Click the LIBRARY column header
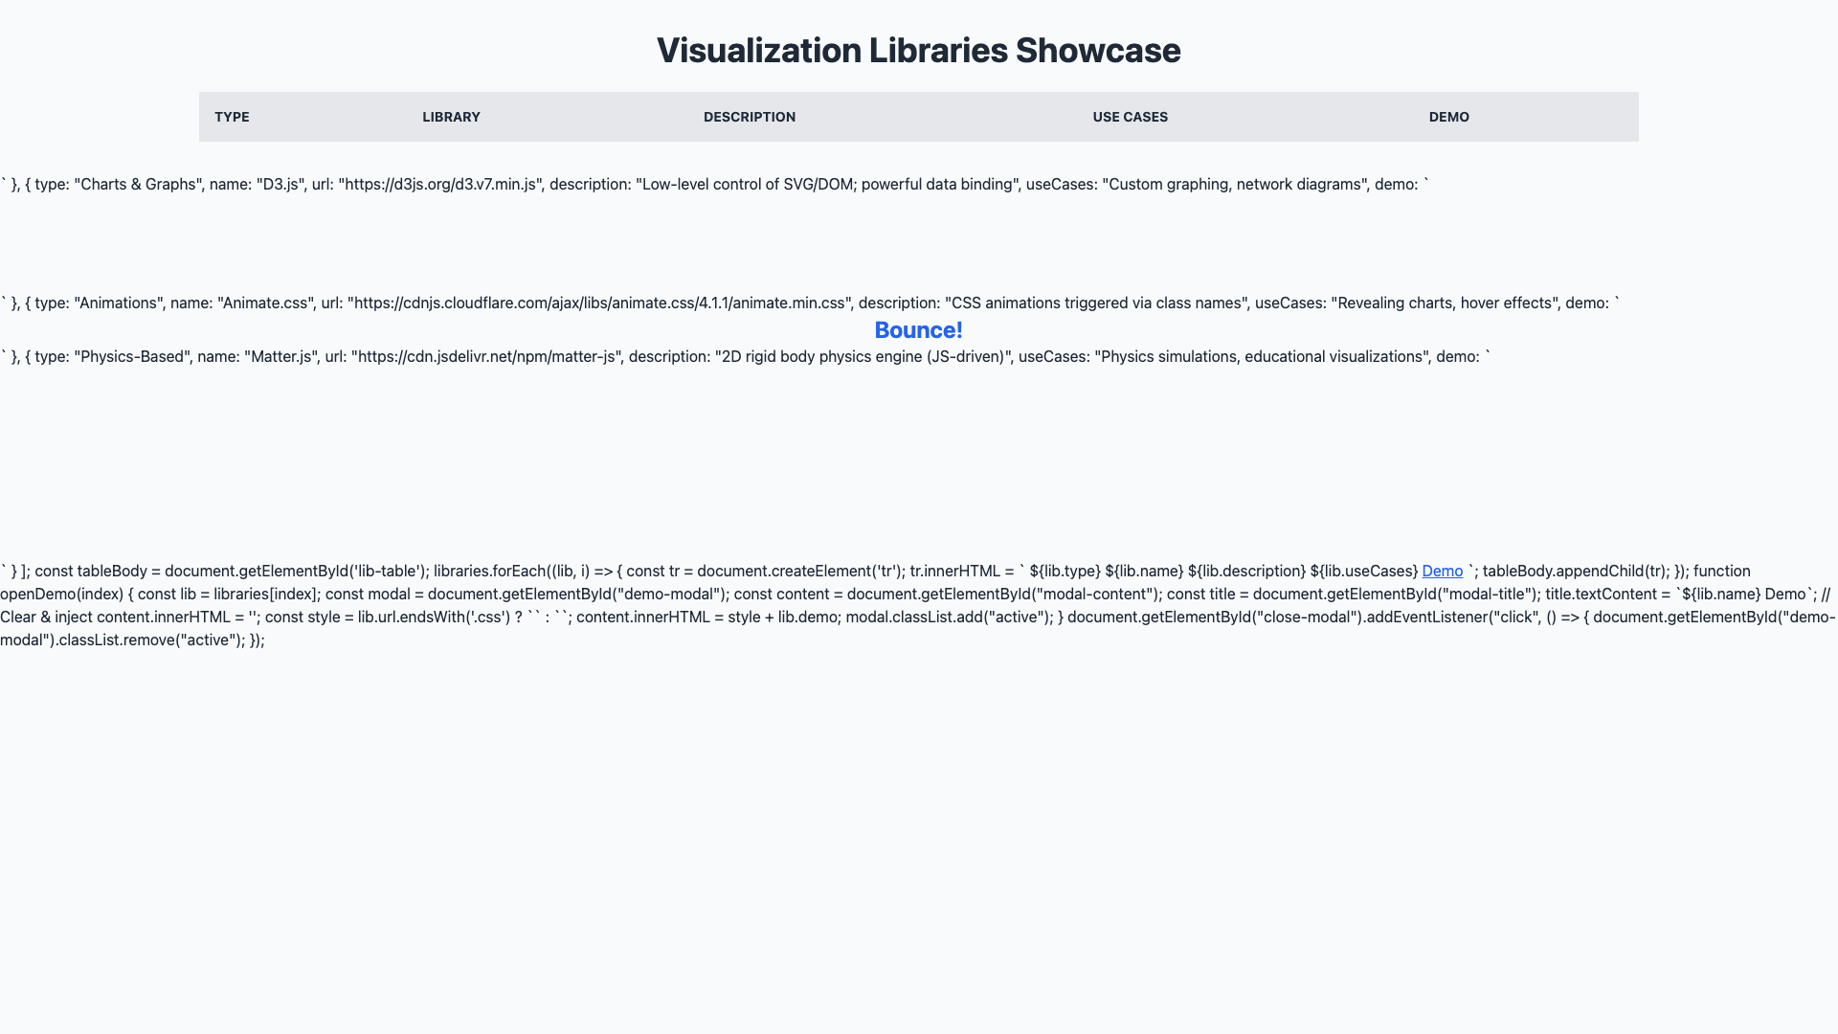Image resolution: width=1838 pixels, height=1034 pixels. click(x=451, y=117)
